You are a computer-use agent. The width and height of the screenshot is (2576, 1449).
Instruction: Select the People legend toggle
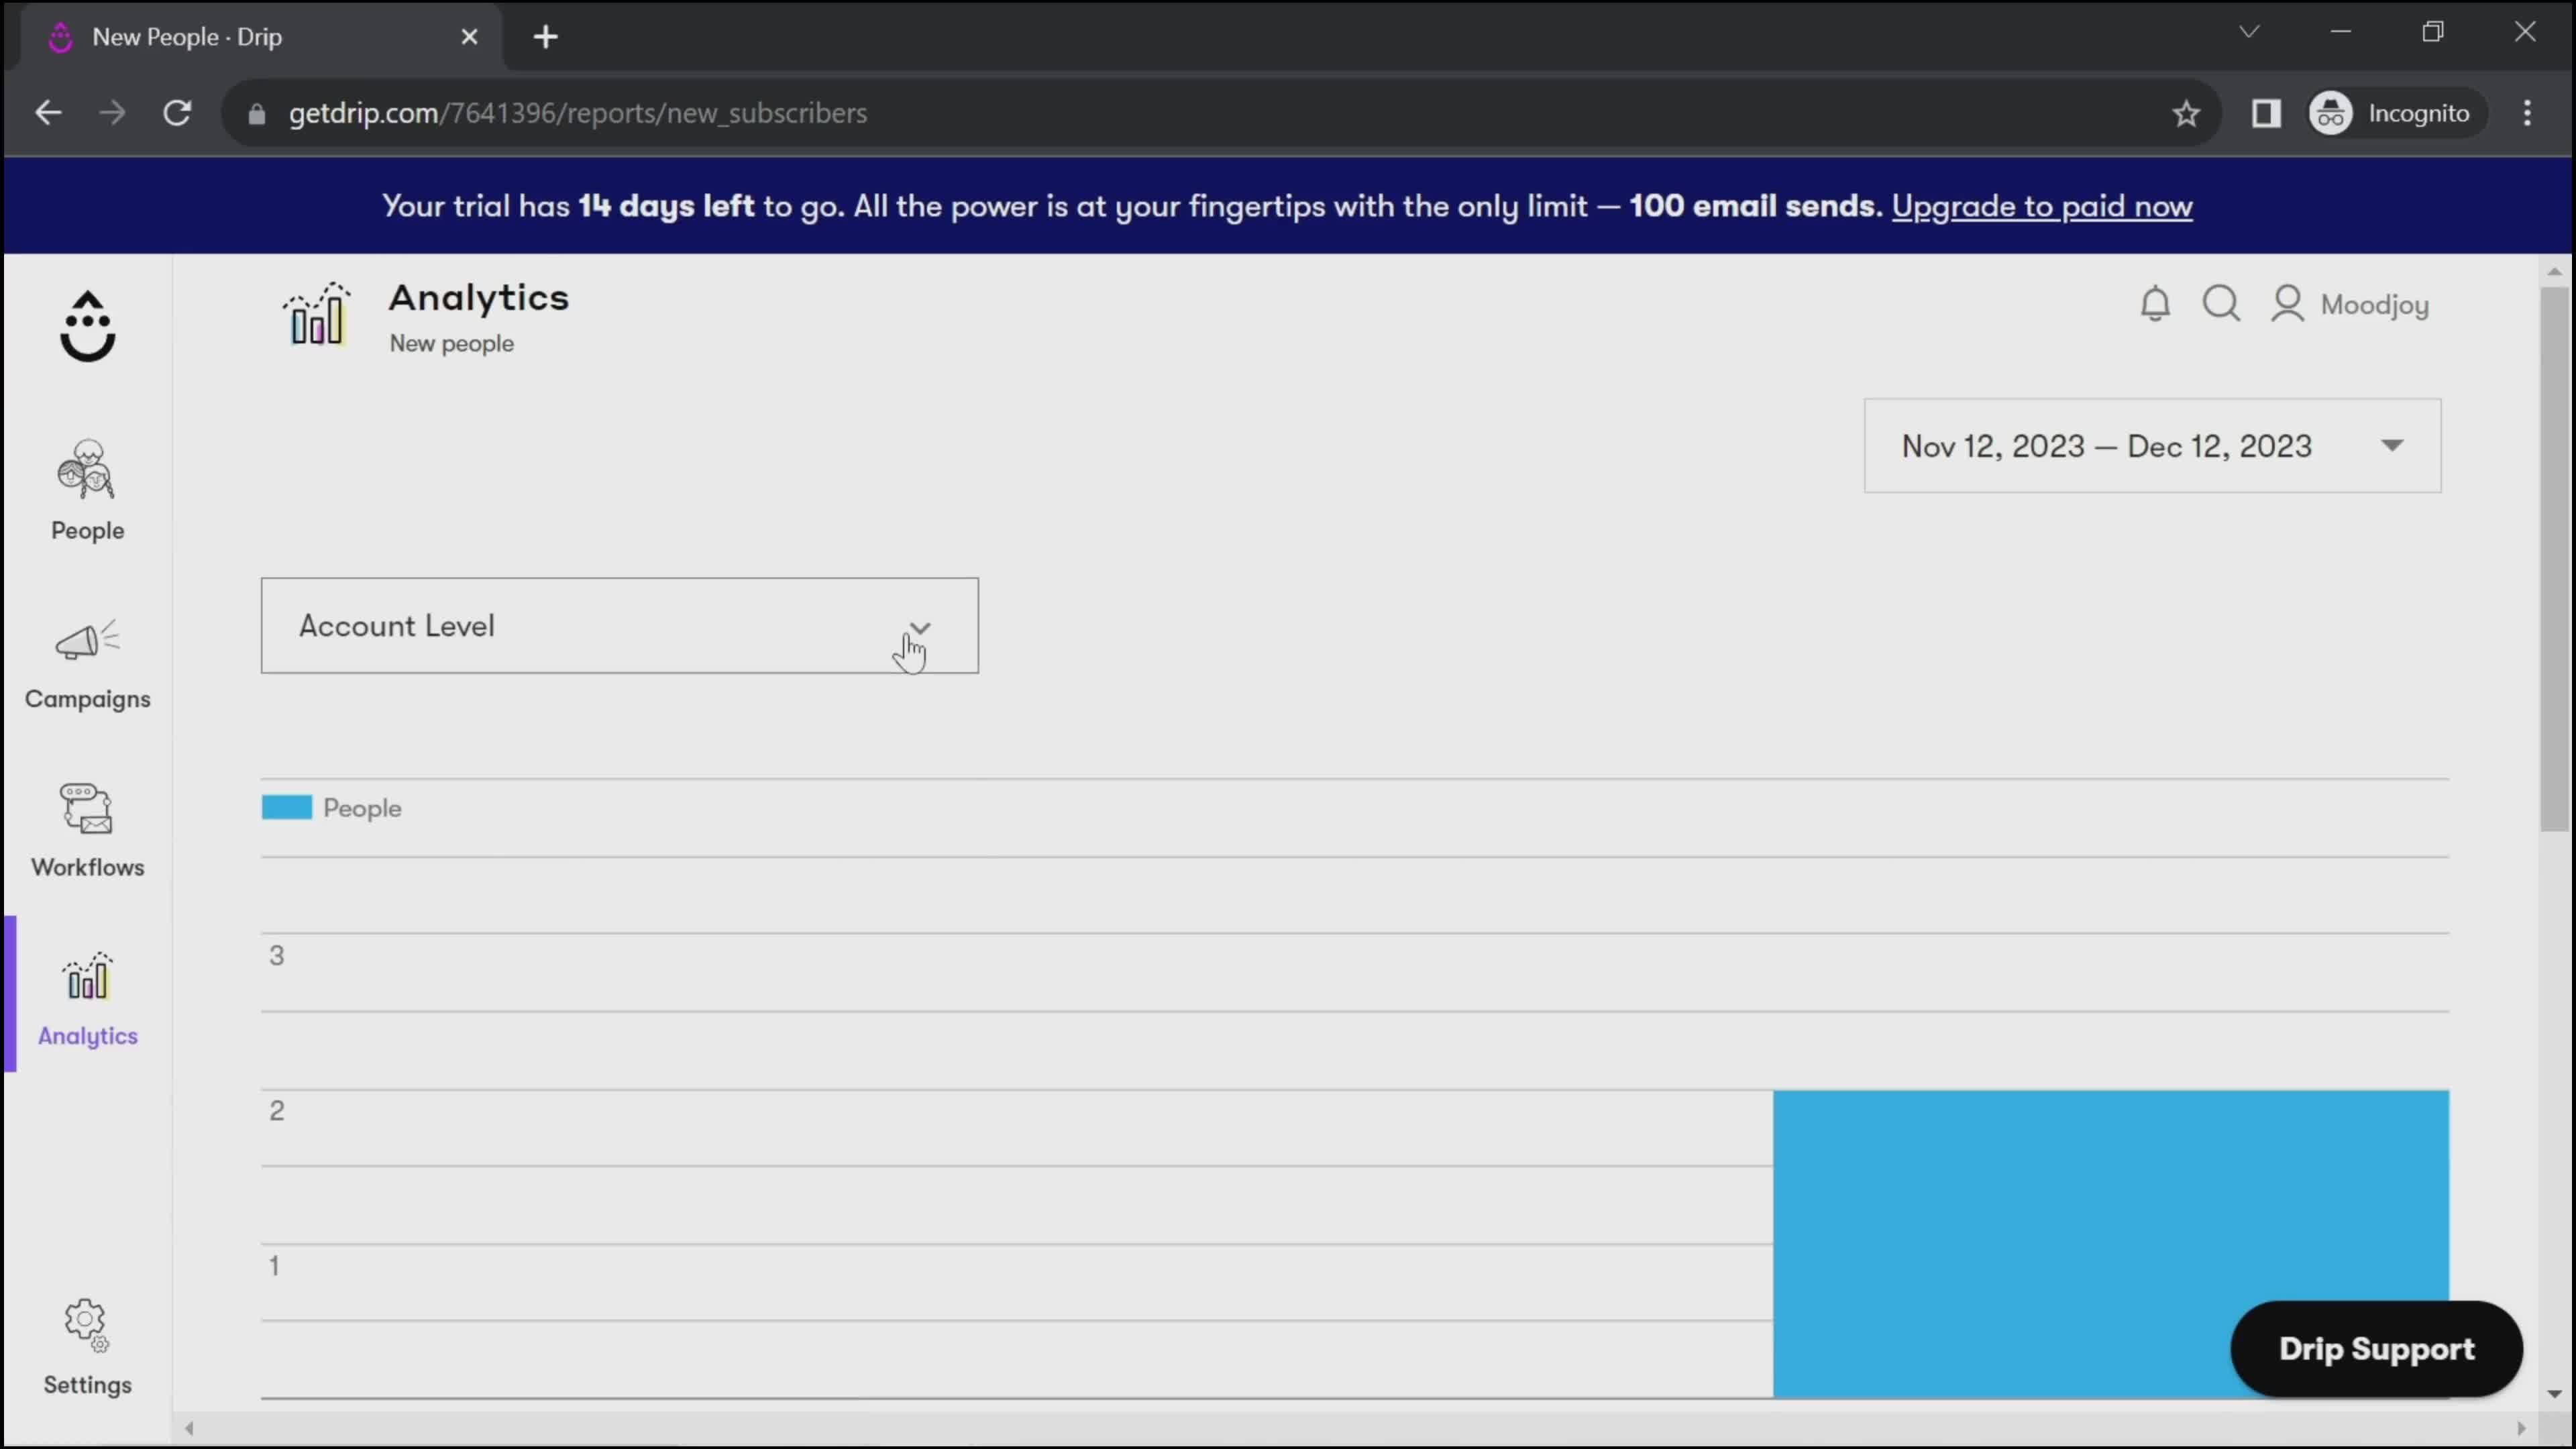(333, 807)
